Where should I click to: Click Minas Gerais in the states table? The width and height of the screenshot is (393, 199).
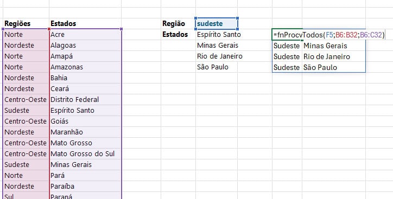[x=85, y=164]
